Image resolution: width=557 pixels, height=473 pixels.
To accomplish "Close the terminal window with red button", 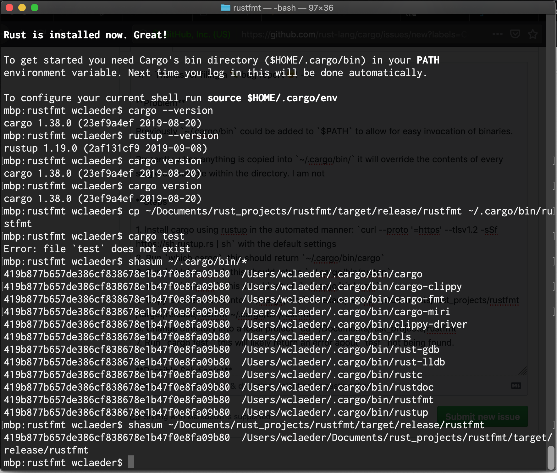I will point(9,8).
